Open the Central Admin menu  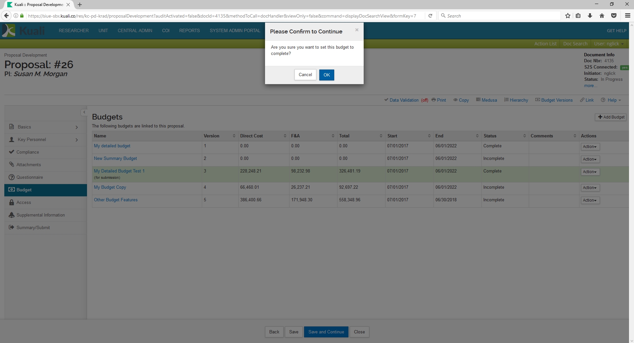point(135,30)
